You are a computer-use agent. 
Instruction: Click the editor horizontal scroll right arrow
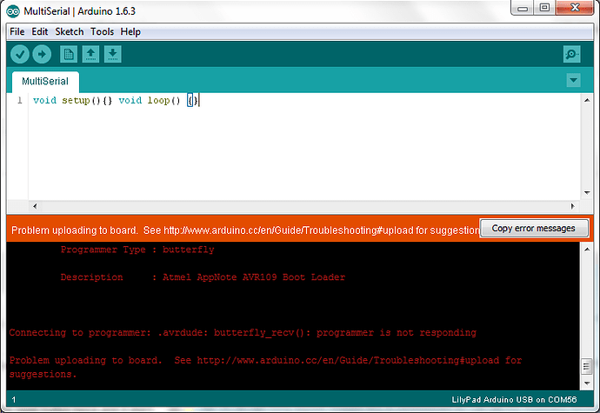pyautogui.click(x=572, y=206)
